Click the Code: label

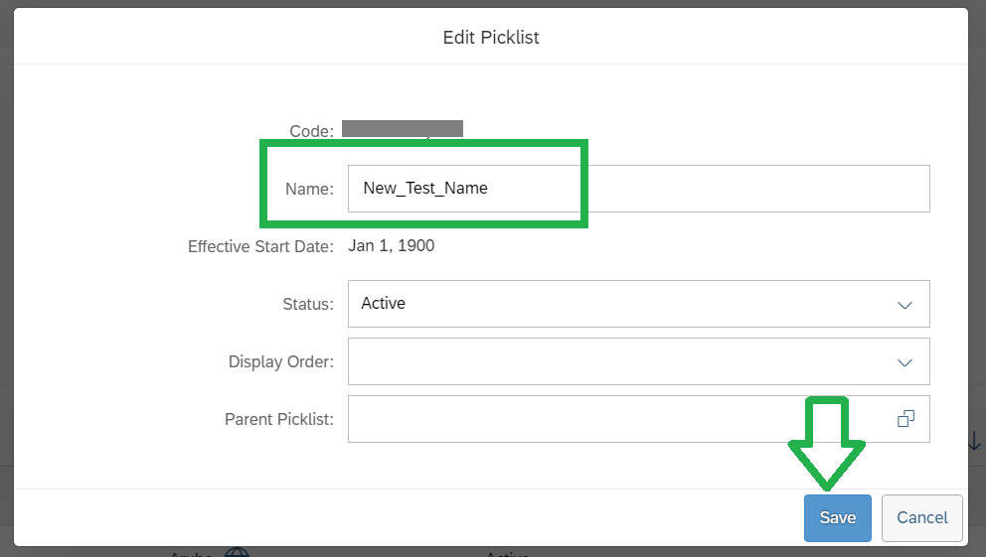pos(311,131)
